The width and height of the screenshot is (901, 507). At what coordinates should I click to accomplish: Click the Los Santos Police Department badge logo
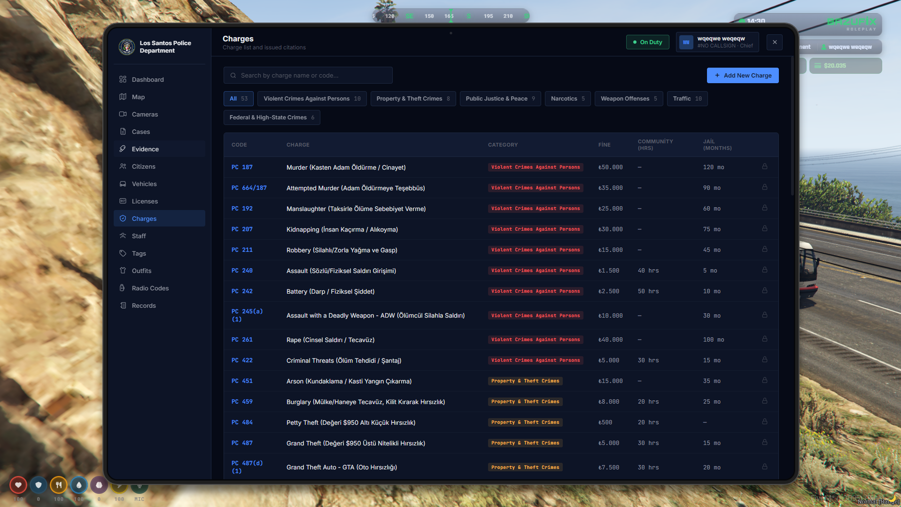point(127,47)
